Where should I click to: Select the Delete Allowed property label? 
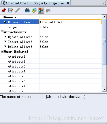tap(20, 47)
